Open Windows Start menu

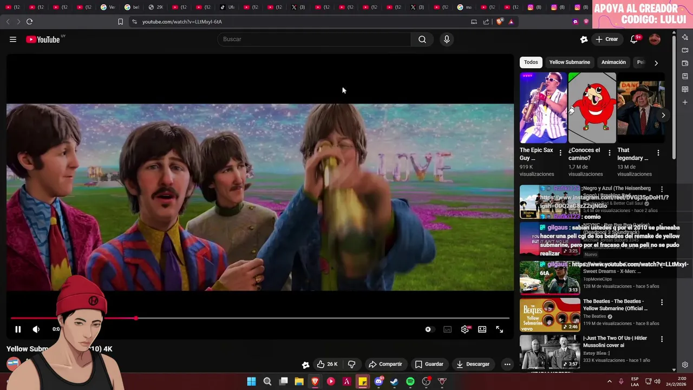pyautogui.click(x=251, y=381)
